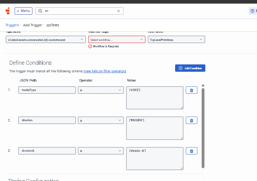Click the divisionId JSON Path field

coord(47,151)
